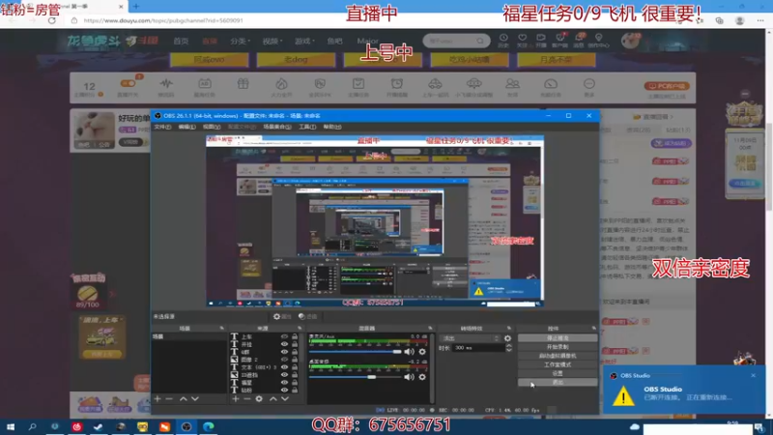773x435 pixels.
Task: Open 创作中心 icon in Douyu header
Action: 598,41
